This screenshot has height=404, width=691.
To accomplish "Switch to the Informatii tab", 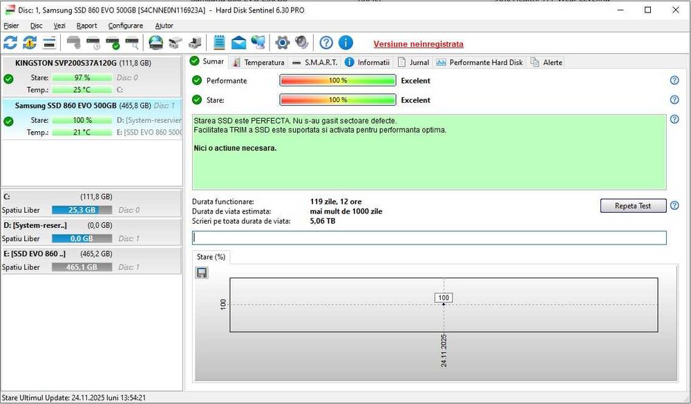I will (x=368, y=63).
